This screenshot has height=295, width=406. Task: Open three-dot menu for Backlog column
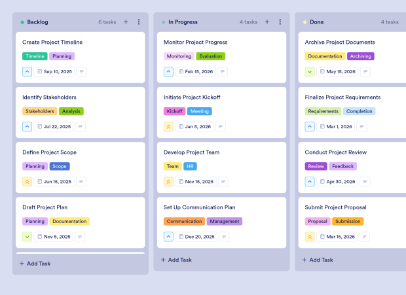coord(139,22)
